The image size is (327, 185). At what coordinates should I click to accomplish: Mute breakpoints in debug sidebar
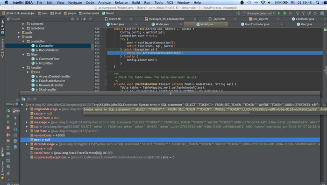(8, 141)
